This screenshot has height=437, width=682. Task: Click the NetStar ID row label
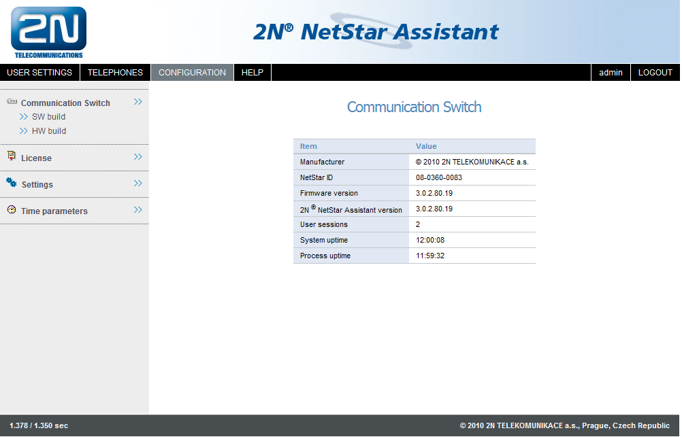(x=316, y=177)
